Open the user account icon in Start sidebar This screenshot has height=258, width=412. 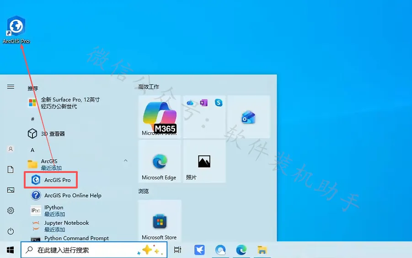11,149
